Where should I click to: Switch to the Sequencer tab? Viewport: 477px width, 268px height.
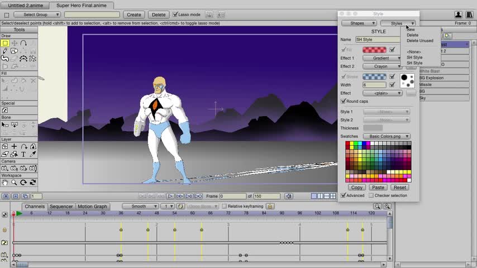(x=61, y=206)
